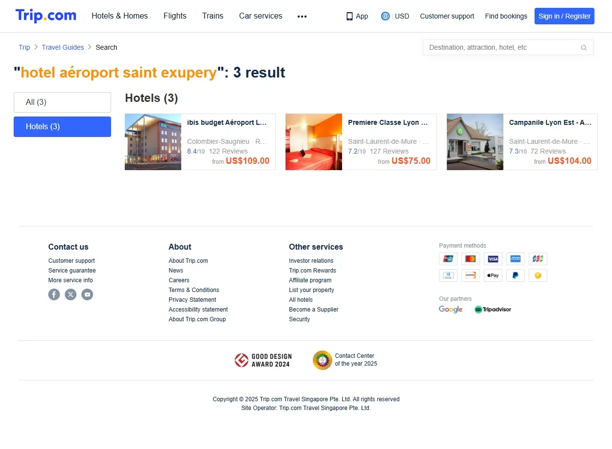
Task: Open More service info link
Action: click(71, 280)
